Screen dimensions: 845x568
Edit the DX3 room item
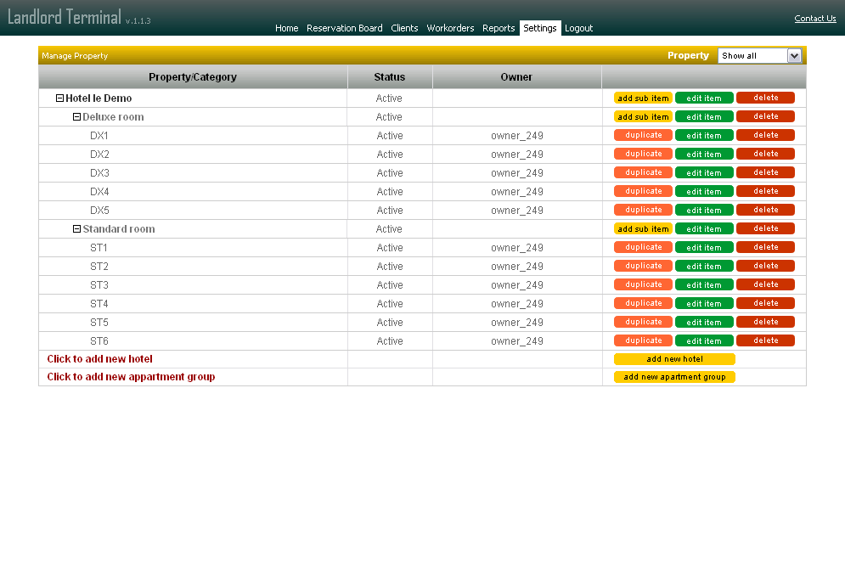click(x=704, y=172)
